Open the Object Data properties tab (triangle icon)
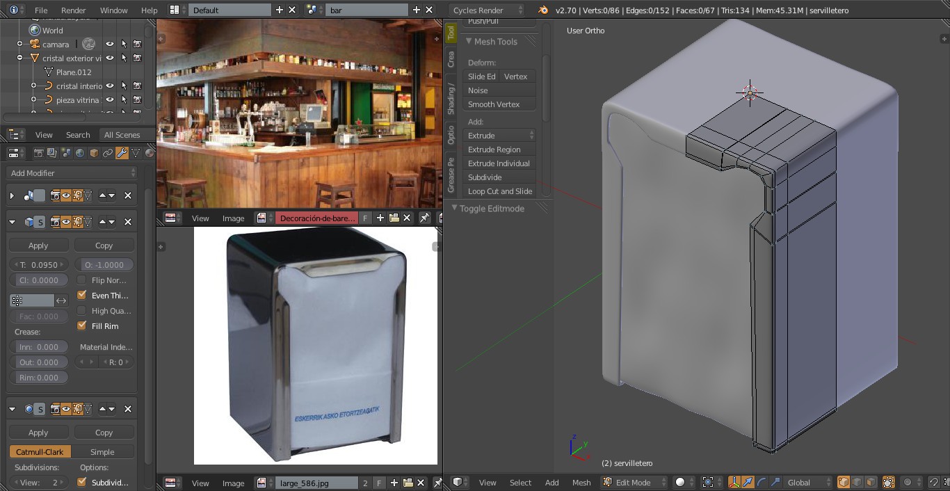The image size is (950, 491). coord(136,153)
